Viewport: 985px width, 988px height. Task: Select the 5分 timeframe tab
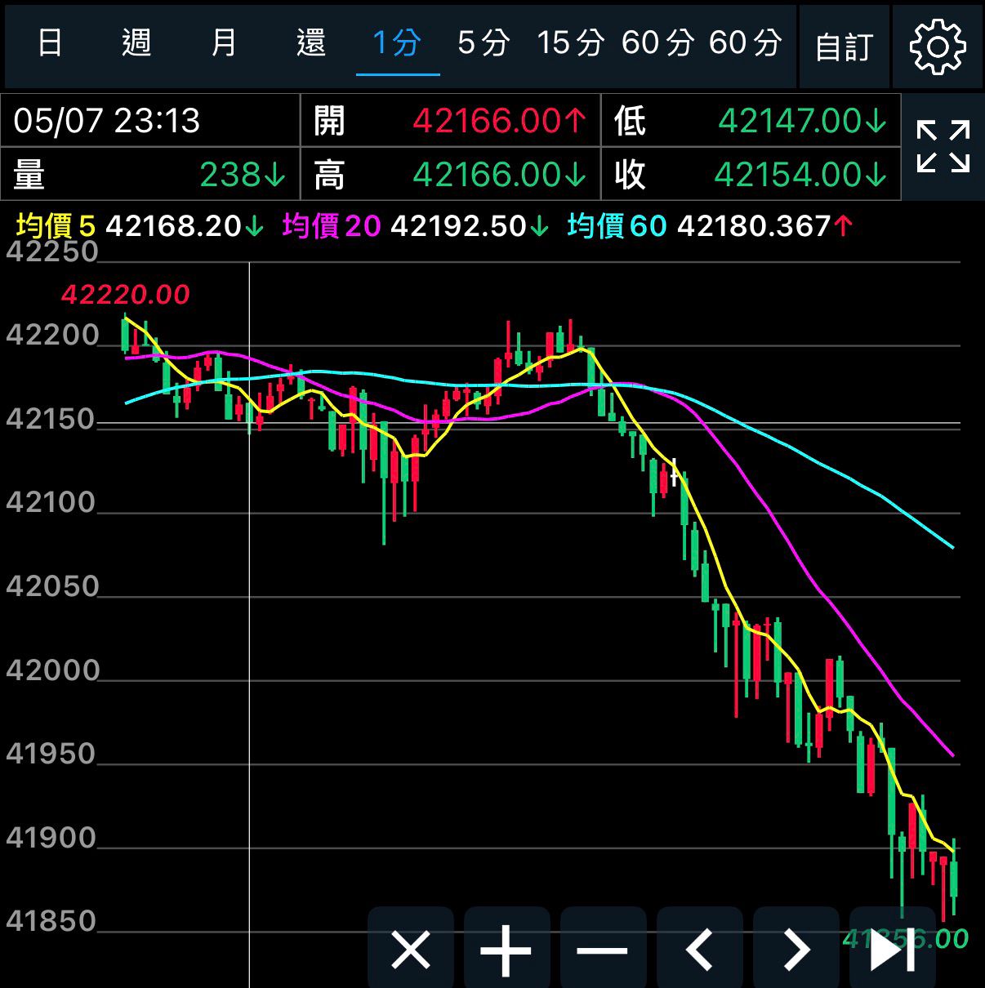[484, 42]
